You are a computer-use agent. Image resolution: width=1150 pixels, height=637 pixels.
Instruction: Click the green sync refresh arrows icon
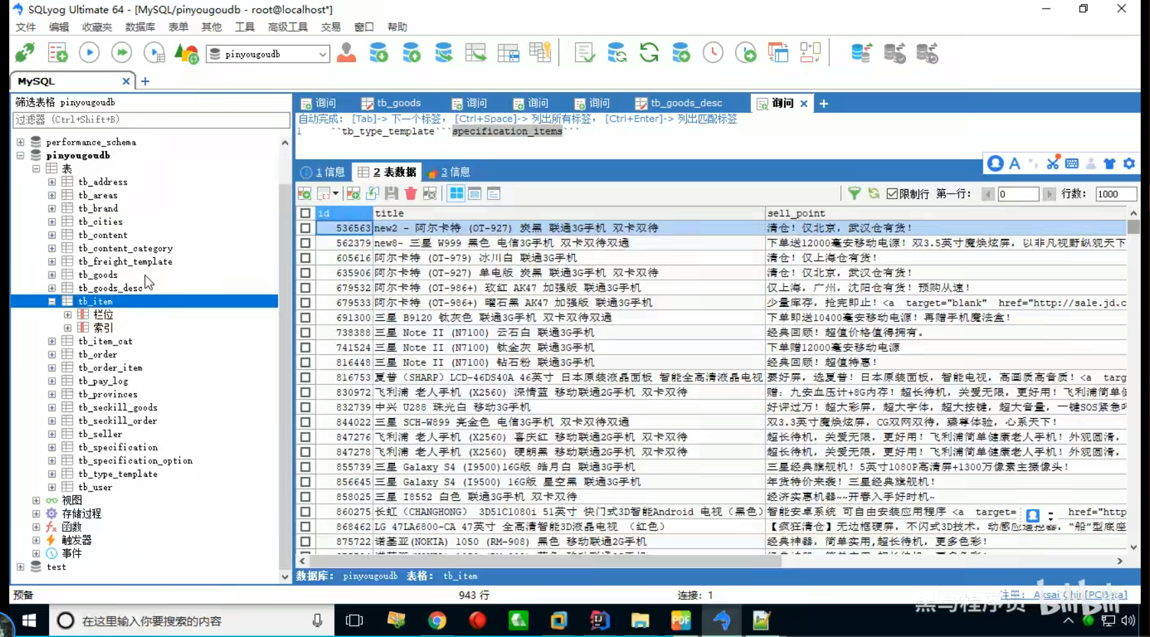(x=649, y=53)
